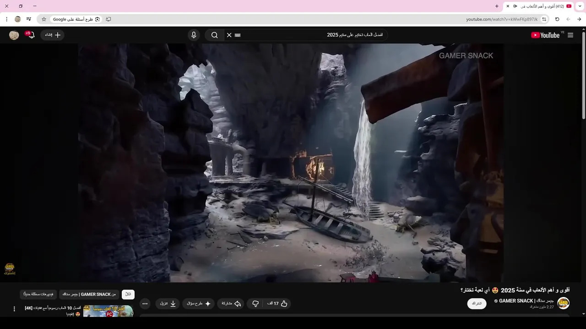Open more actions three-dot menu under video

pyautogui.click(x=145, y=303)
